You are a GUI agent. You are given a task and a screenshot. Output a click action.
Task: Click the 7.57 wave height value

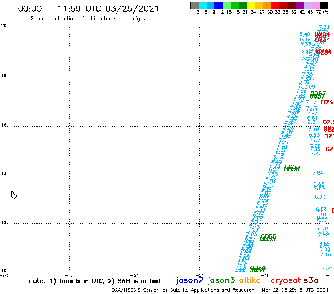click(315, 141)
